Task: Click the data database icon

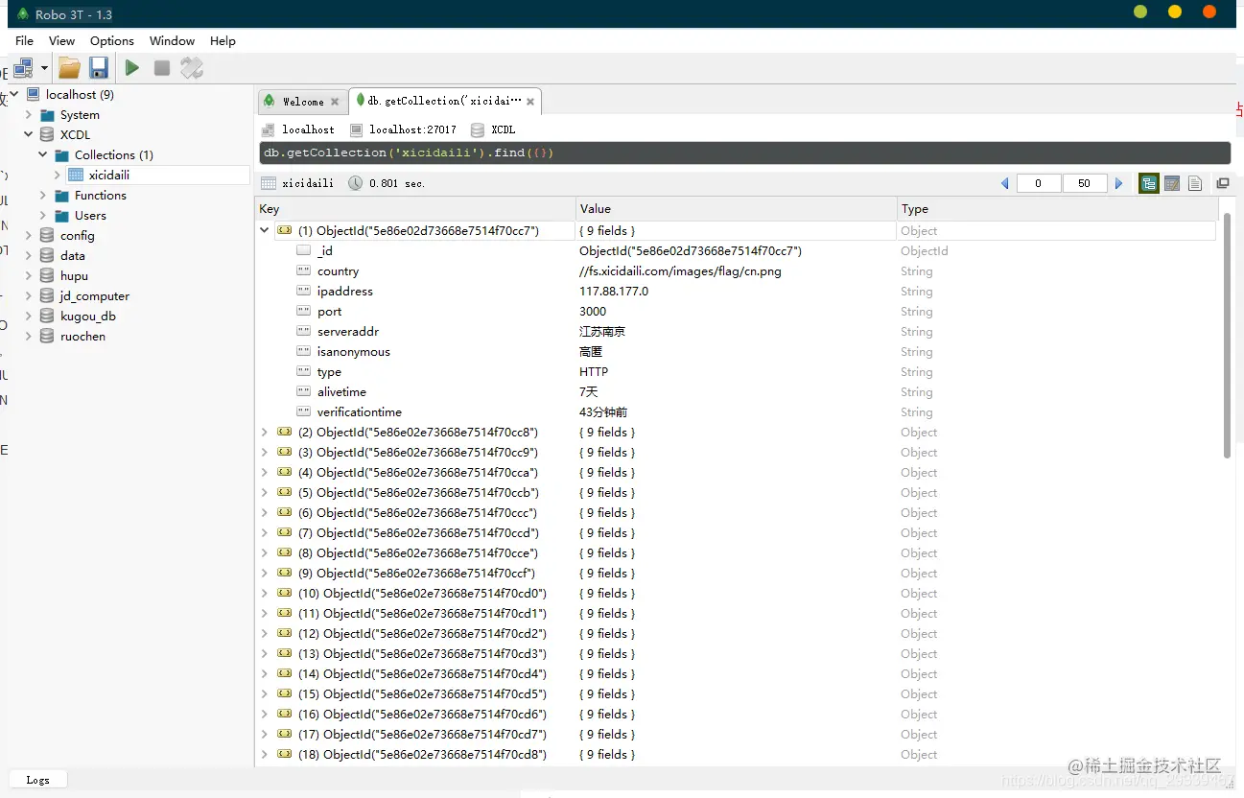Action: pyautogui.click(x=47, y=255)
